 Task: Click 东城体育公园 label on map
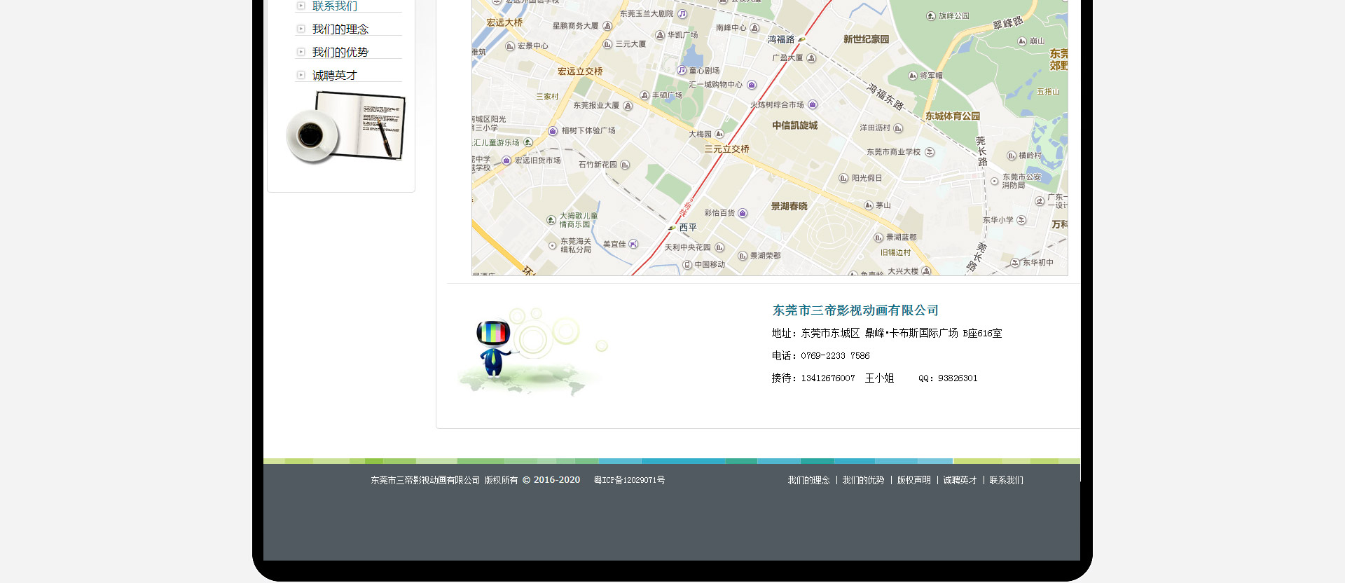tap(953, 116)
